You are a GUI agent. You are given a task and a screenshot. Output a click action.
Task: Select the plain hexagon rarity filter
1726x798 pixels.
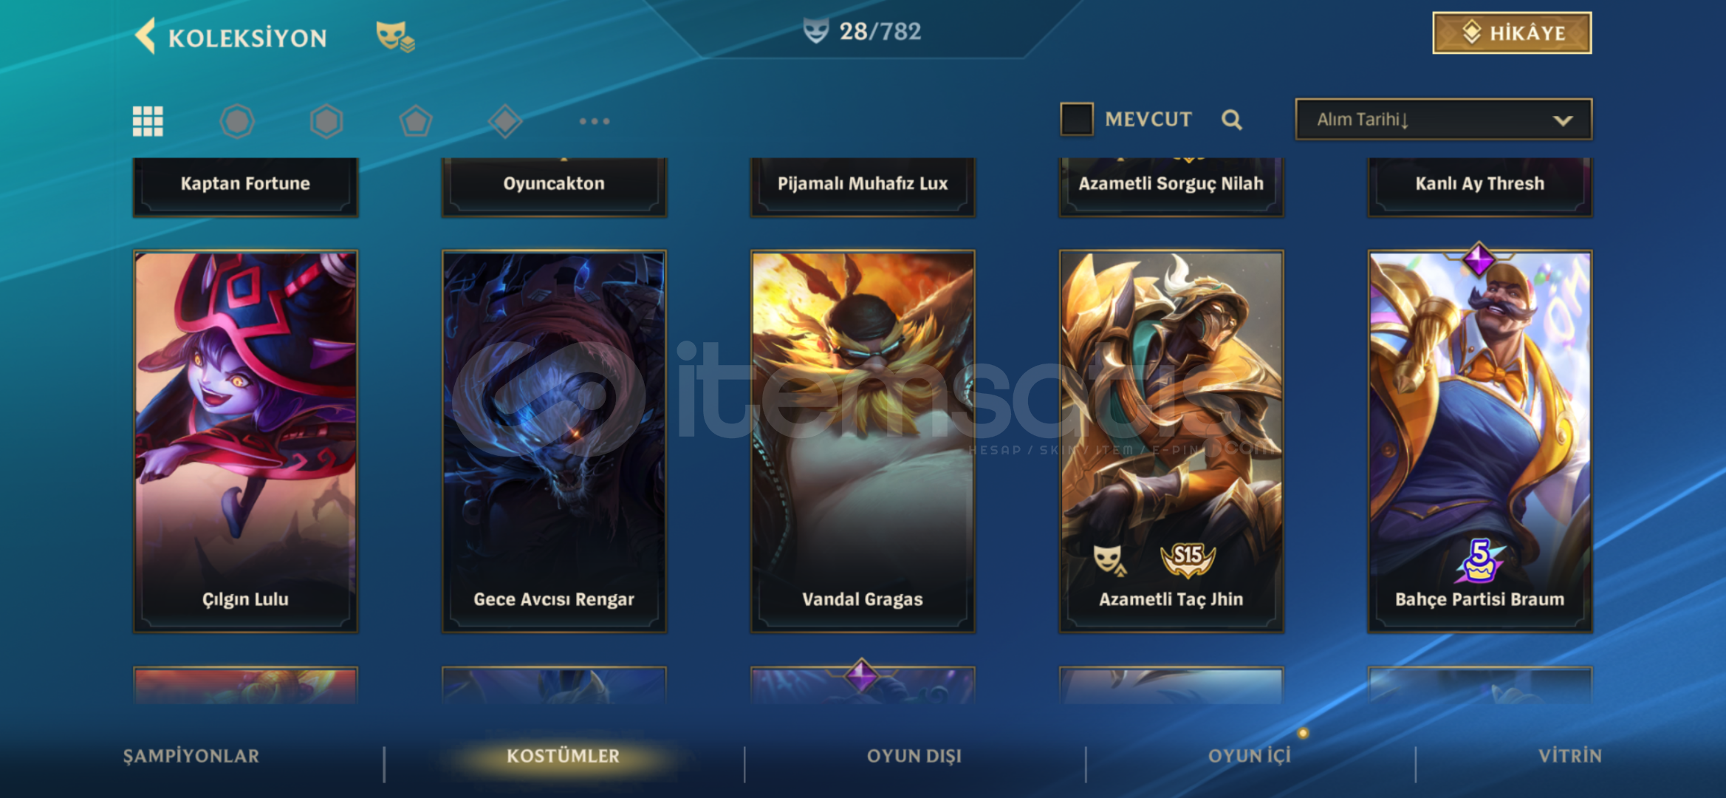tap(326, 121)
